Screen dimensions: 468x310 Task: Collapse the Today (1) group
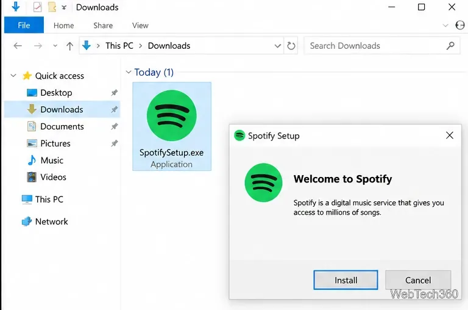pos(129,72)
